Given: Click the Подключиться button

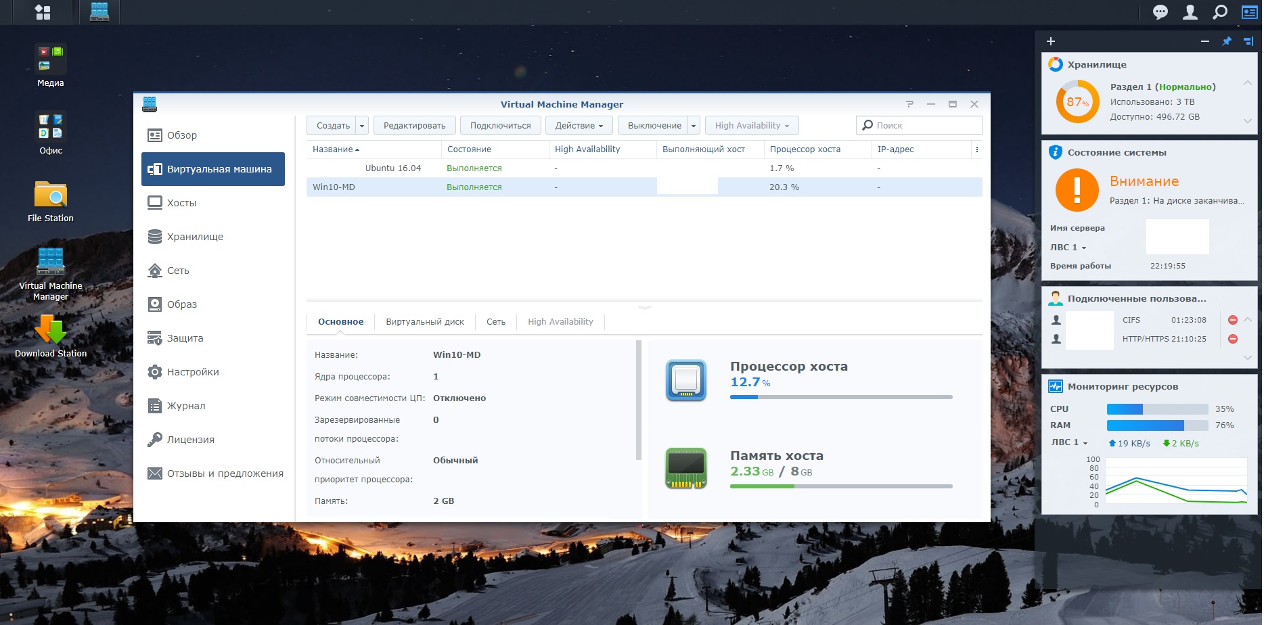Looking at the screenshot, I should [x=500, y=126].
